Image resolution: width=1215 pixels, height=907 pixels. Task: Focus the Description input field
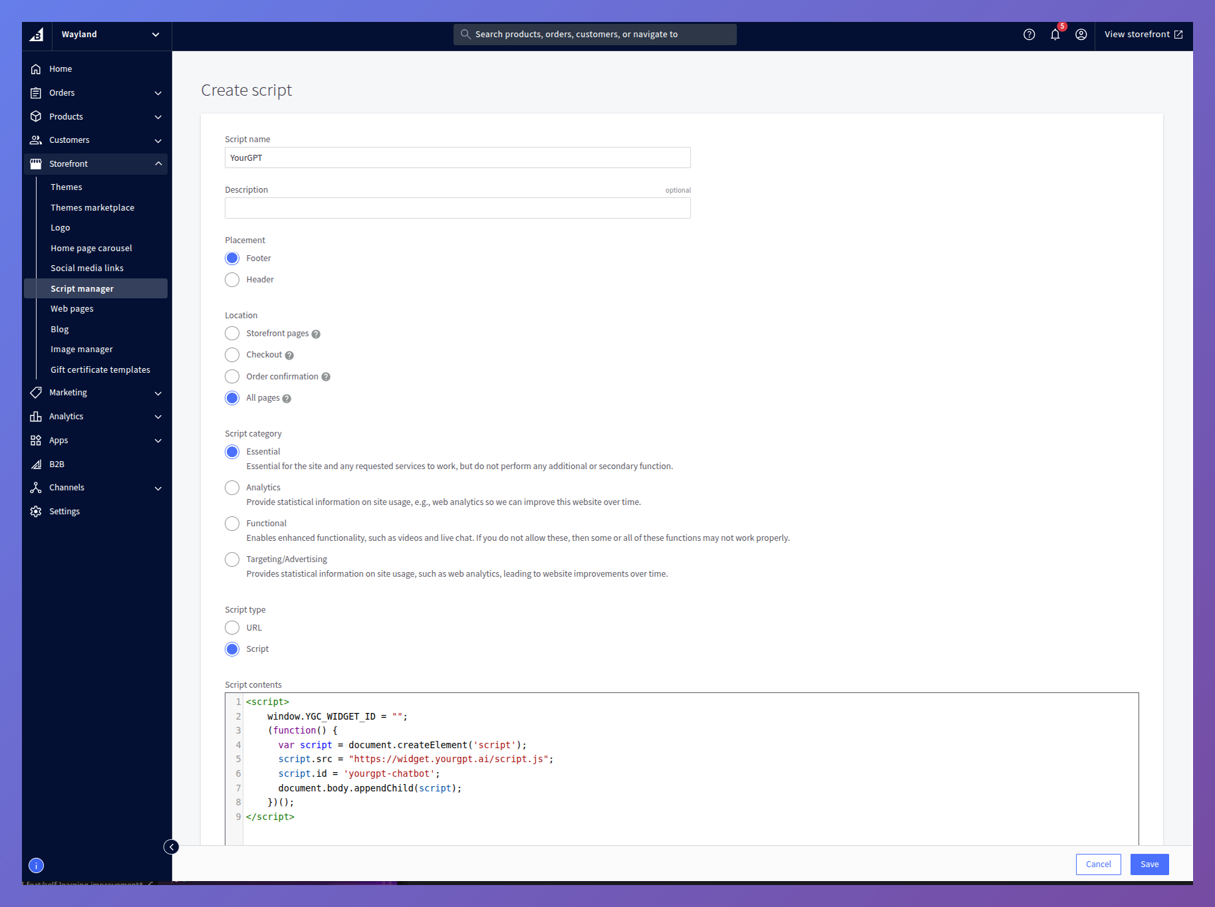(x=458, y=208)
